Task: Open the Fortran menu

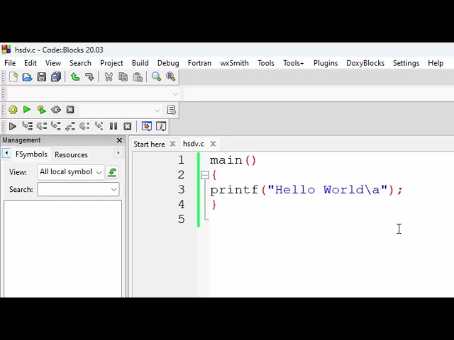Action: [199, 63]
